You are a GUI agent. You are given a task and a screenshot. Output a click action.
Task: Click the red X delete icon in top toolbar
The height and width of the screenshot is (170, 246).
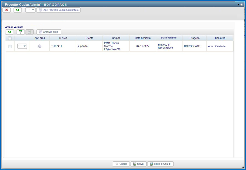click(6, 10)
